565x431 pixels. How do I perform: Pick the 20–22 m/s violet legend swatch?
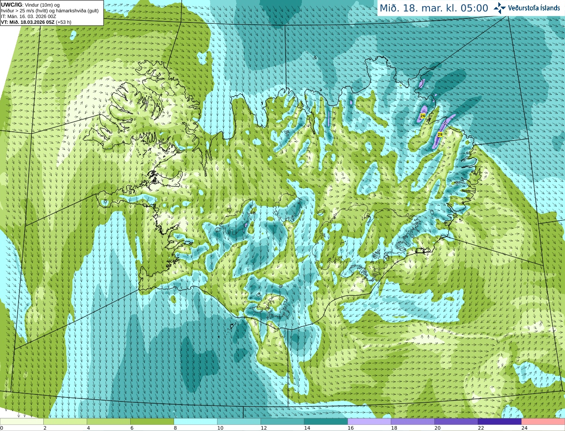point(456,421)
